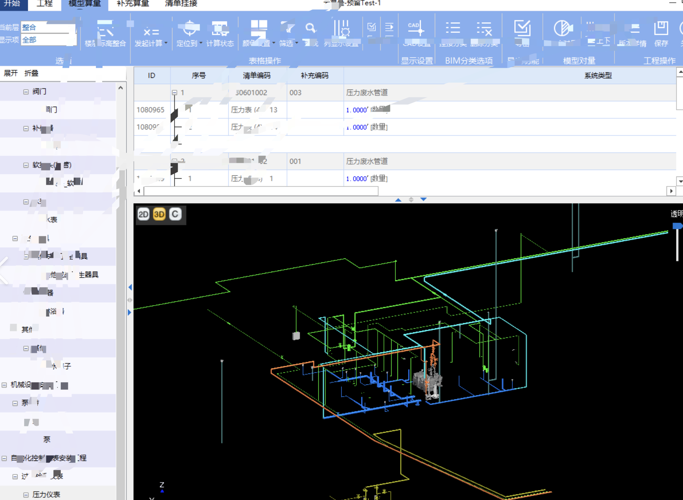Screen dimensions: 683x500
Task: Click the 透明 transparency slider handle
Action: click(677, 226)
